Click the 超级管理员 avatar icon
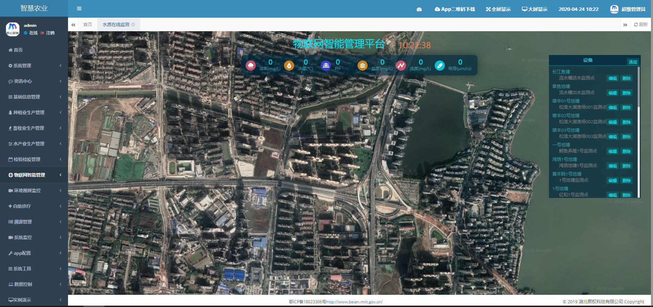 [614, 9]
